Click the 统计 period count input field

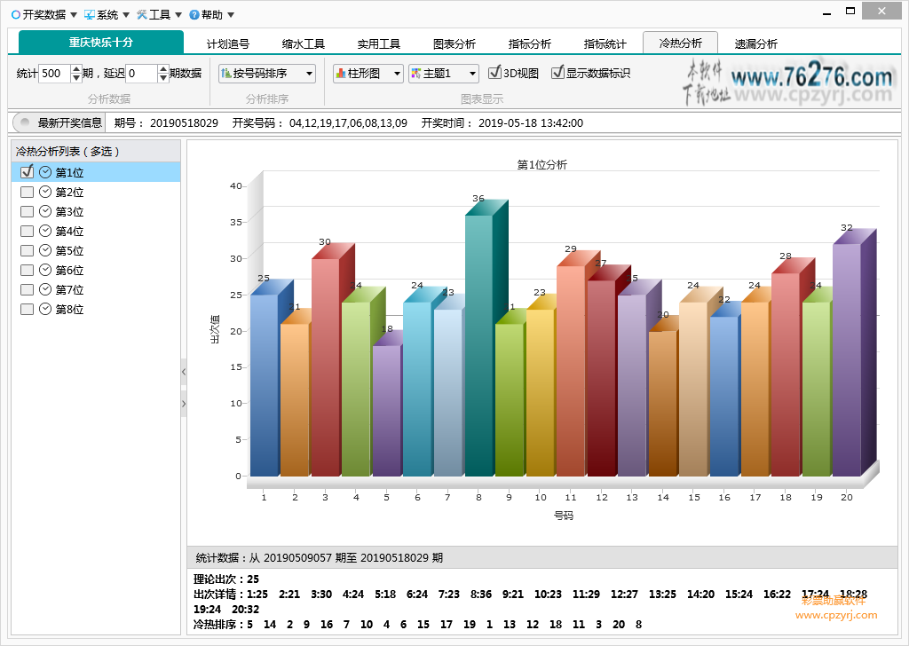(54, 73)
